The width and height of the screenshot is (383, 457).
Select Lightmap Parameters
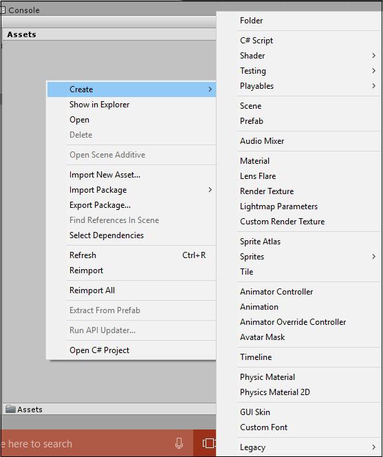point(299,206)
